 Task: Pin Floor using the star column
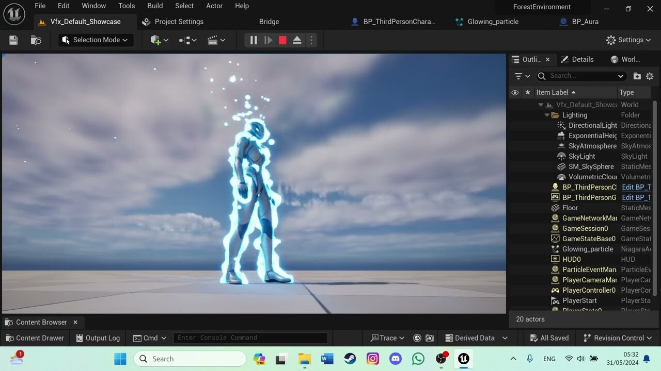pos(527,208)
